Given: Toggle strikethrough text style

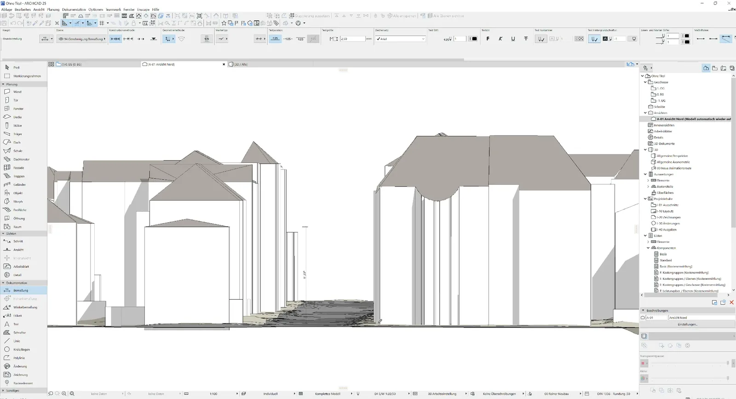Looking at the screenshot, I should pyautogui.click(x=526, y=39).
